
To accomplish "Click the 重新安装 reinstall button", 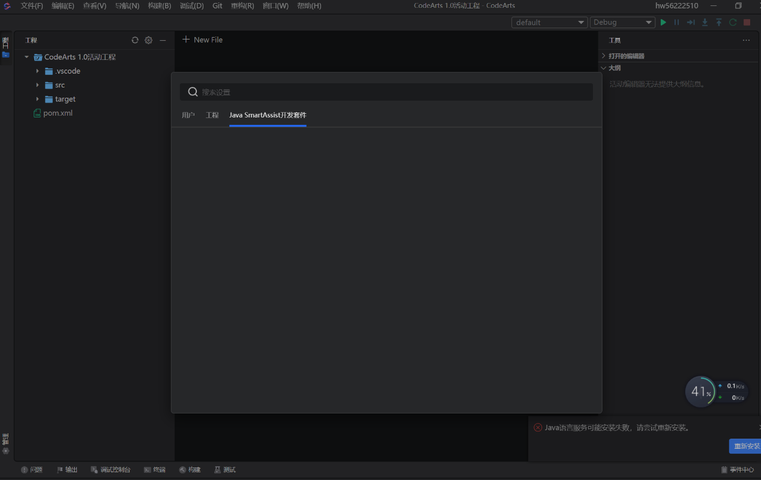I will click(745, 446).
